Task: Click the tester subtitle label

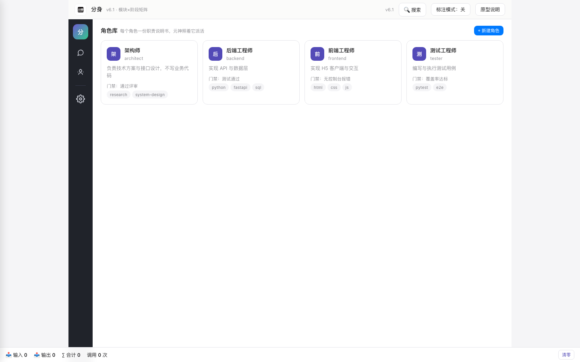Action: (x=436, y=58)
